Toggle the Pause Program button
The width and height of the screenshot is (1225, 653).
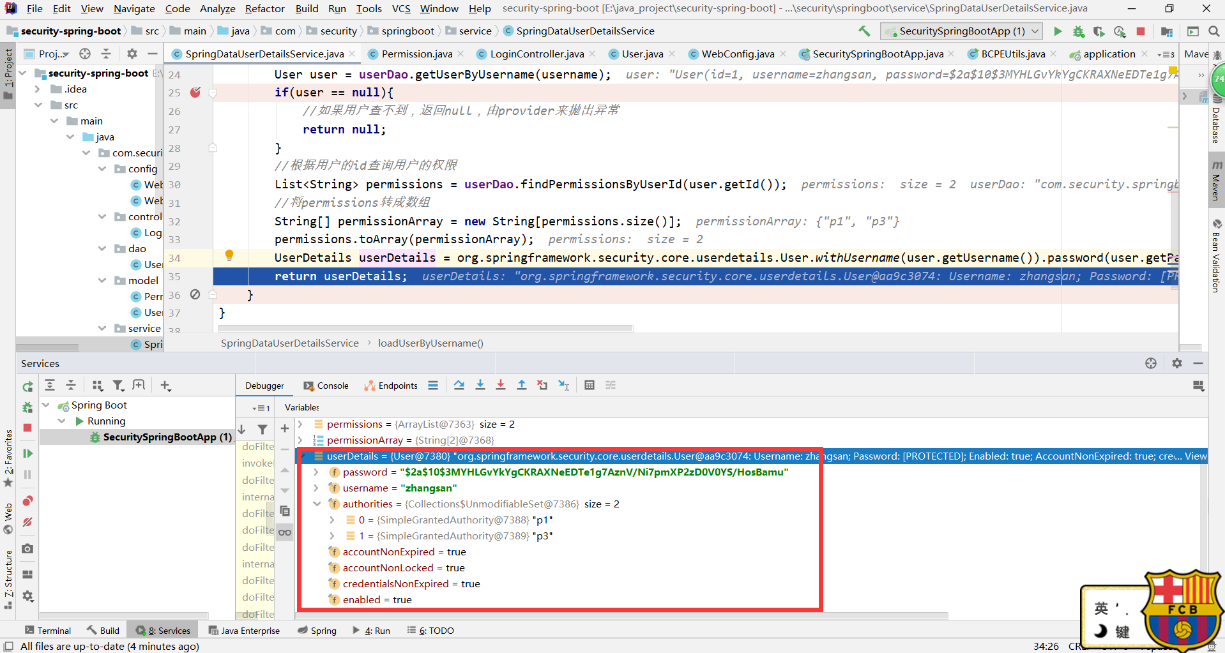click(27, 474)
